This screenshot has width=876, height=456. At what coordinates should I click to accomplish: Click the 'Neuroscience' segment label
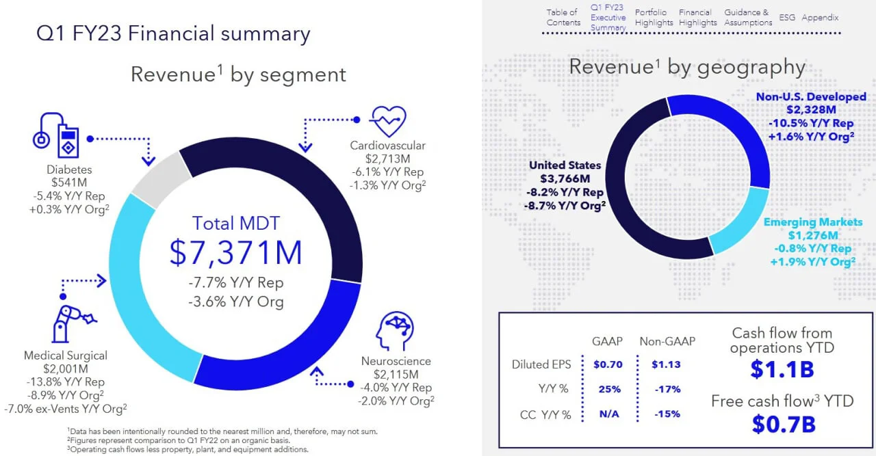[x=396, y=361]
